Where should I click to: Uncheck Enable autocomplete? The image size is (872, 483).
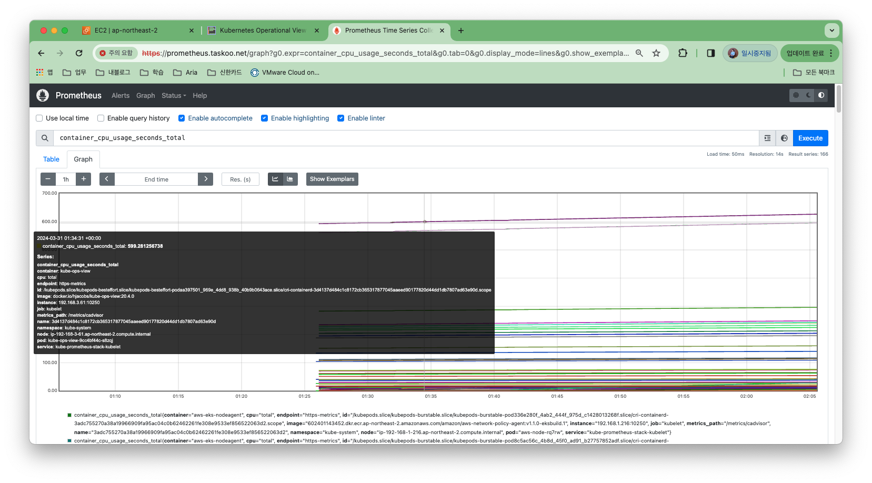(182, 118)
